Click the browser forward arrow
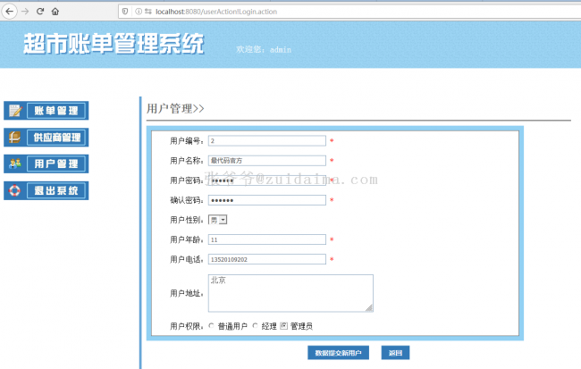Screen dimensions: 581x369 pyautogui.click(x=23, y=11)
